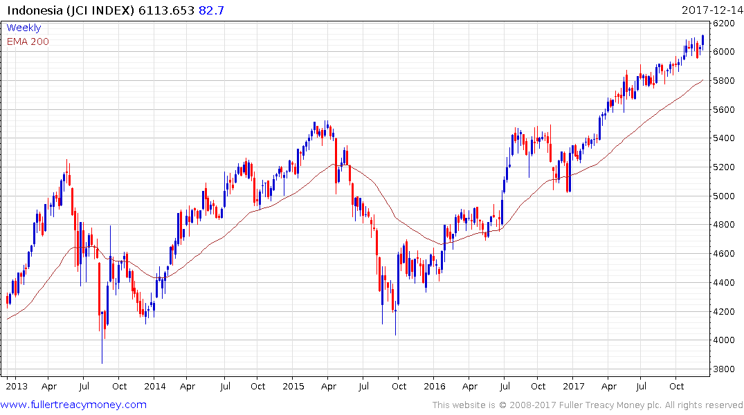Select the 5800 y-axis label
This screenshot has width=744, height=415.
[x=724, y=81]
